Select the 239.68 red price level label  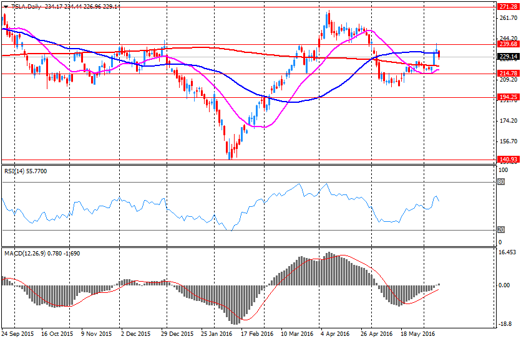508,44
